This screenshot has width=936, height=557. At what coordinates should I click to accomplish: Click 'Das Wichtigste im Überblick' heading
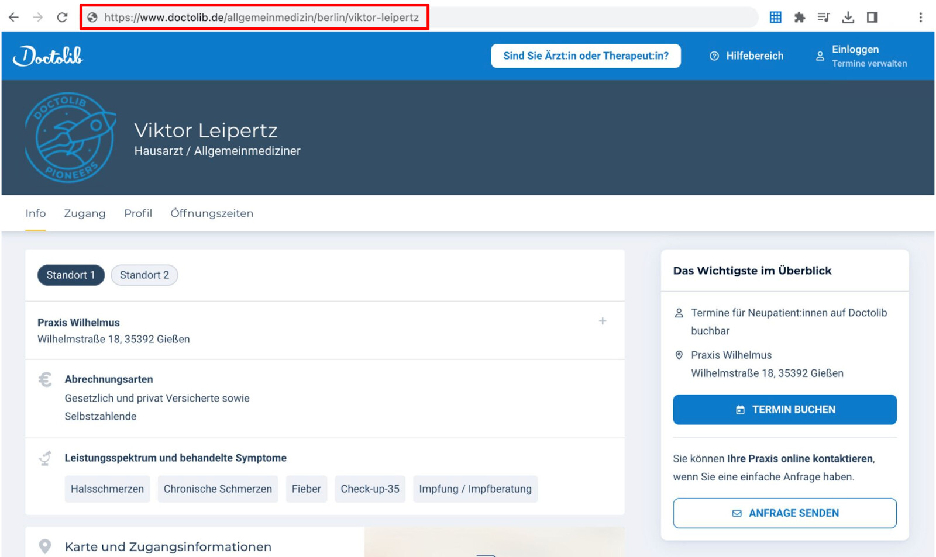(752, 271)
